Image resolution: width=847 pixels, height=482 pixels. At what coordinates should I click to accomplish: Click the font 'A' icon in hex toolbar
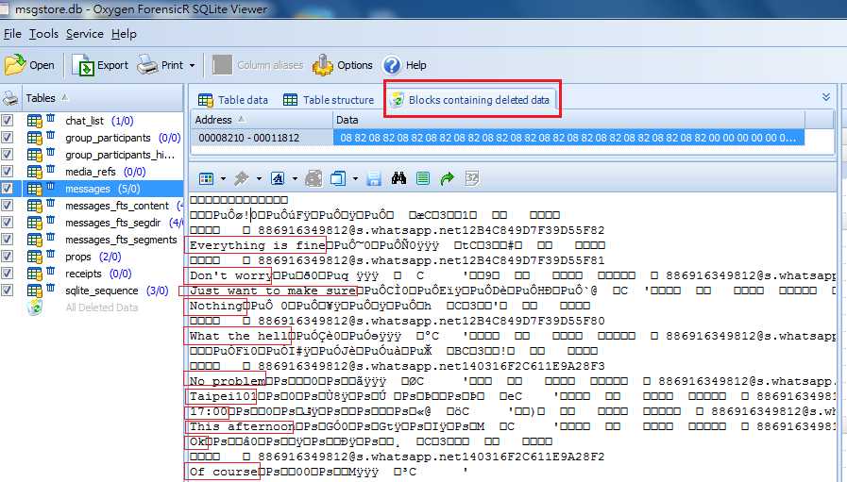278,178
